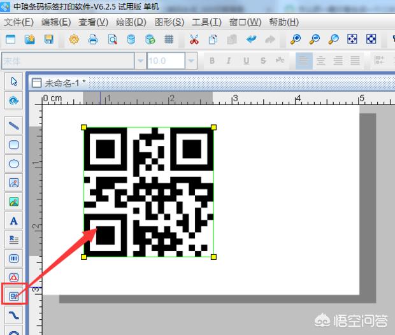Image resolution: width=395 pixels, height=335 pixels.
Task: Open the 绘图(D) menu
Action: (131, 22)
